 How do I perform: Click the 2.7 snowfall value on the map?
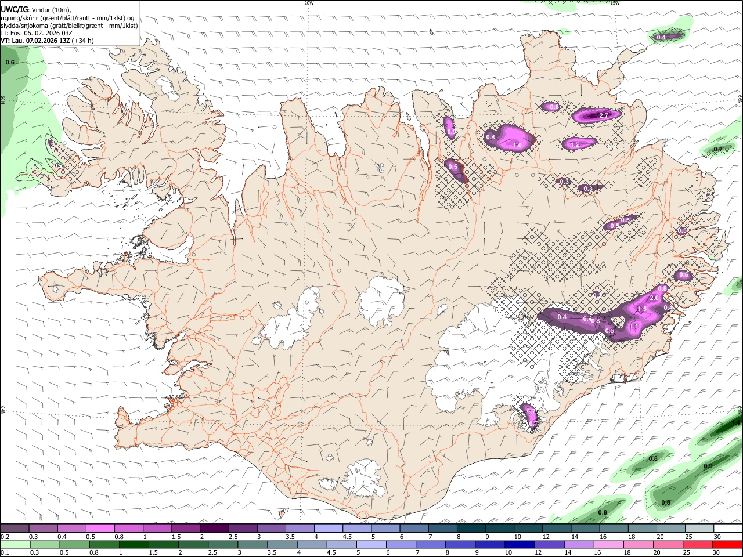click(603, 115)
